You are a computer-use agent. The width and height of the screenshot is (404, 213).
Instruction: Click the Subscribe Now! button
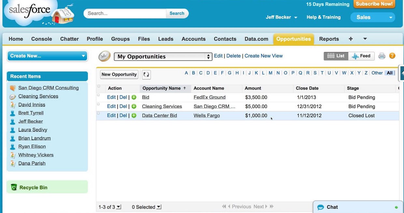pyautogui.click(x=374, y=4)
